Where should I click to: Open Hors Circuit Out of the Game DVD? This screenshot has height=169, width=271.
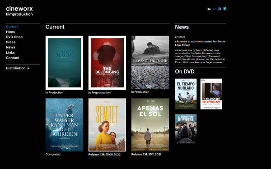click(x=211, y=94)
